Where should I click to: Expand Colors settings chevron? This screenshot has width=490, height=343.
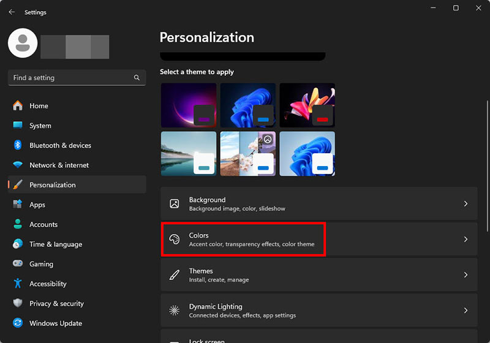tap(466, 239)
